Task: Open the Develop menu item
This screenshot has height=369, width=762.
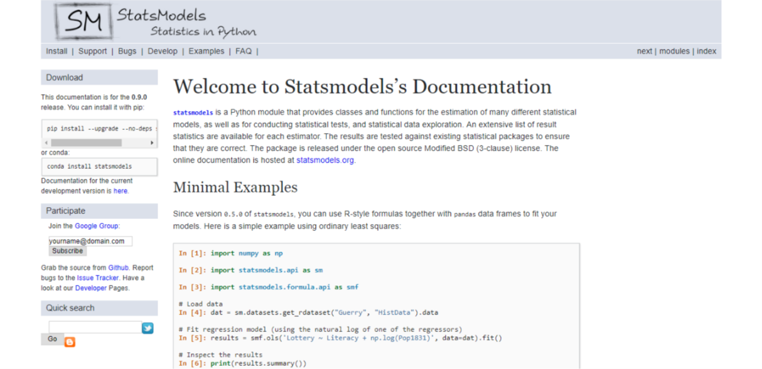Action: click(x=163, y=51)
